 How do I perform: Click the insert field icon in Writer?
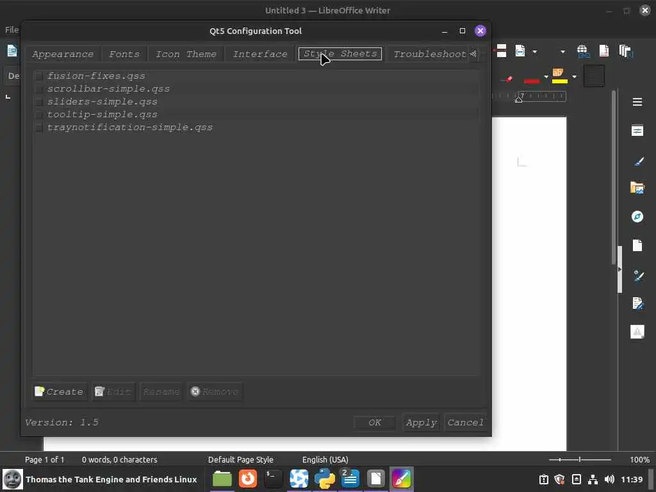520,51
